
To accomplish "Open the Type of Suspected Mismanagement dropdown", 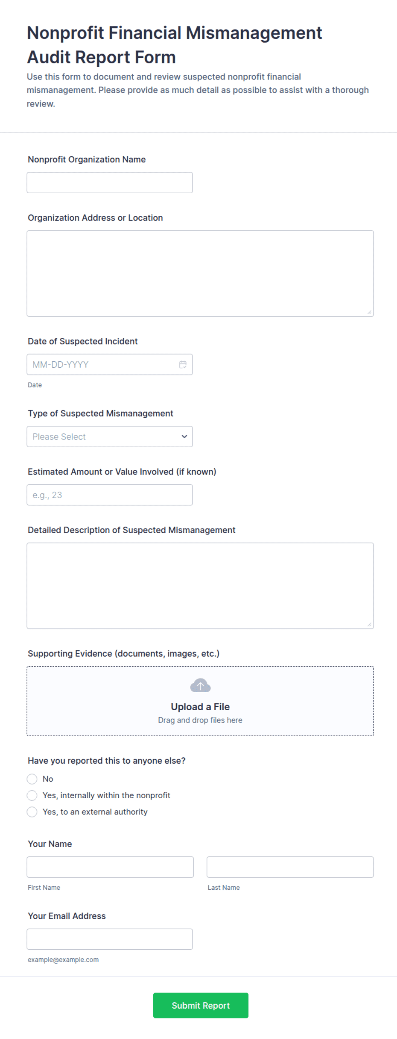I will click(x=110, y=437).
